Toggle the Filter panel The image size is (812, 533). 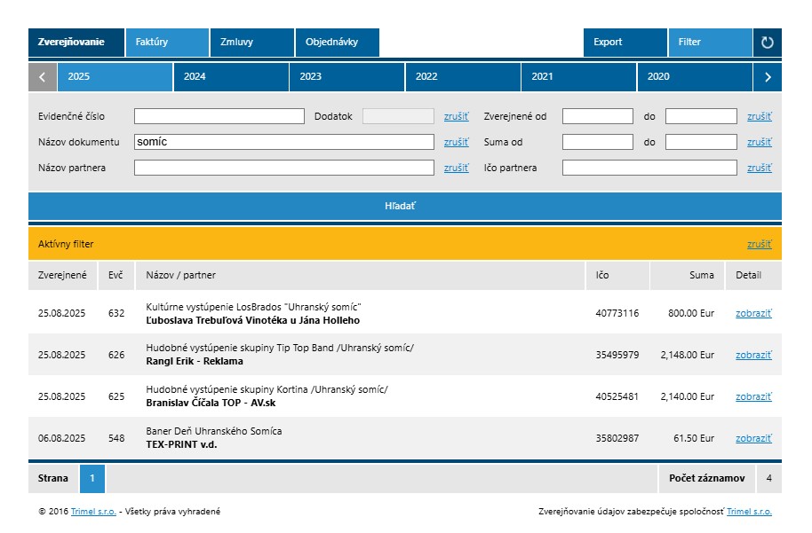710,43
